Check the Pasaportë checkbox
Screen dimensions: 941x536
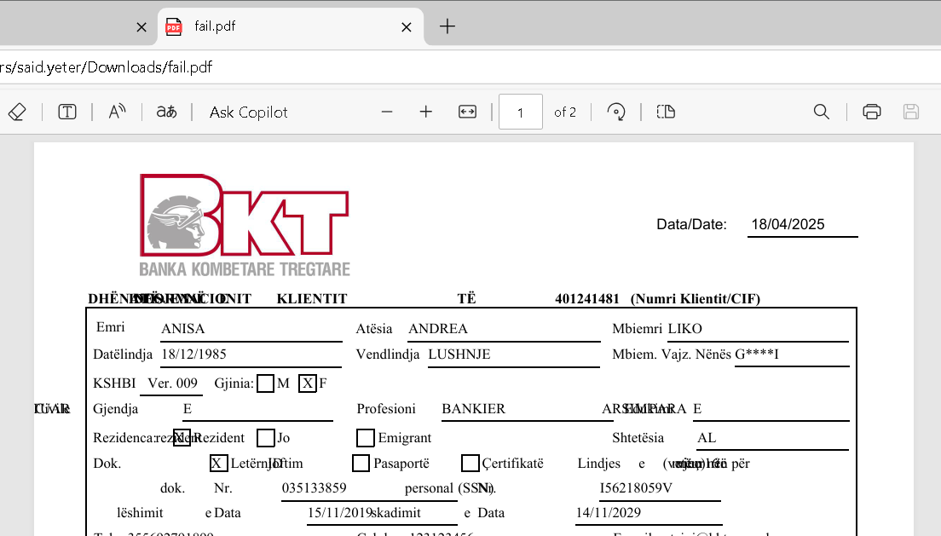(x=361, y=464)
